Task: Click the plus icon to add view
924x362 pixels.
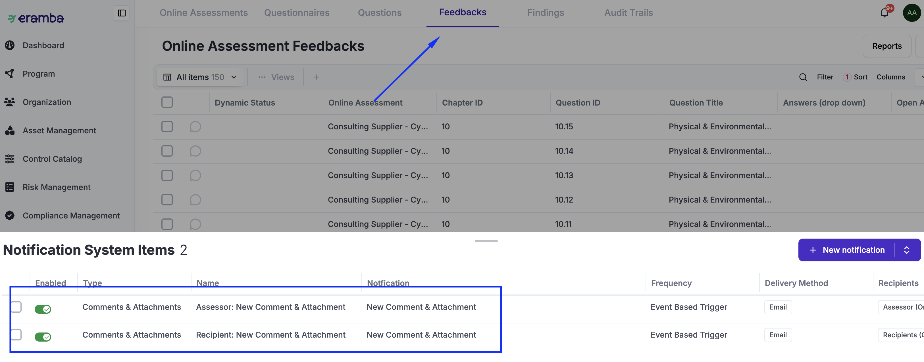Action: tap(316, 77)
